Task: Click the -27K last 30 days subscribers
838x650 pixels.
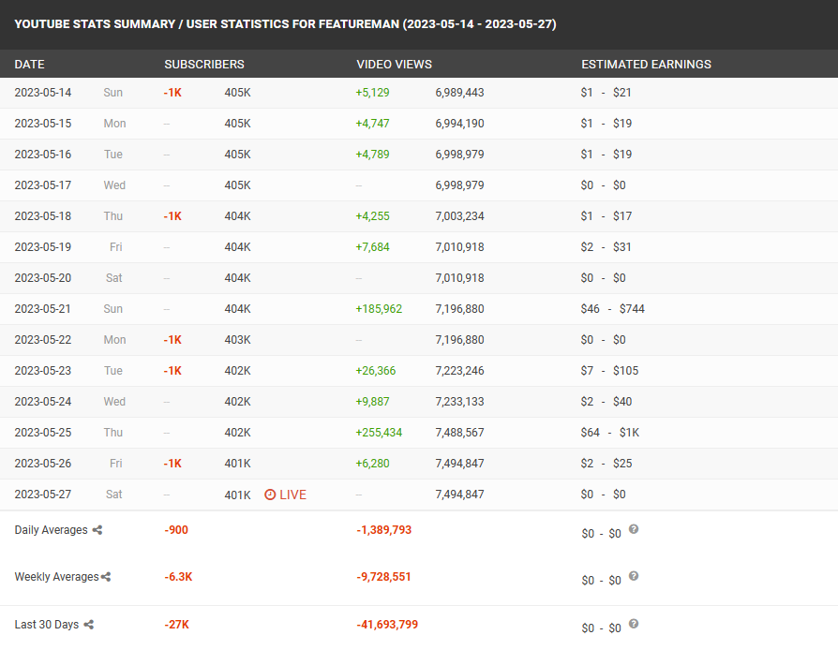Action: [177, 625]
